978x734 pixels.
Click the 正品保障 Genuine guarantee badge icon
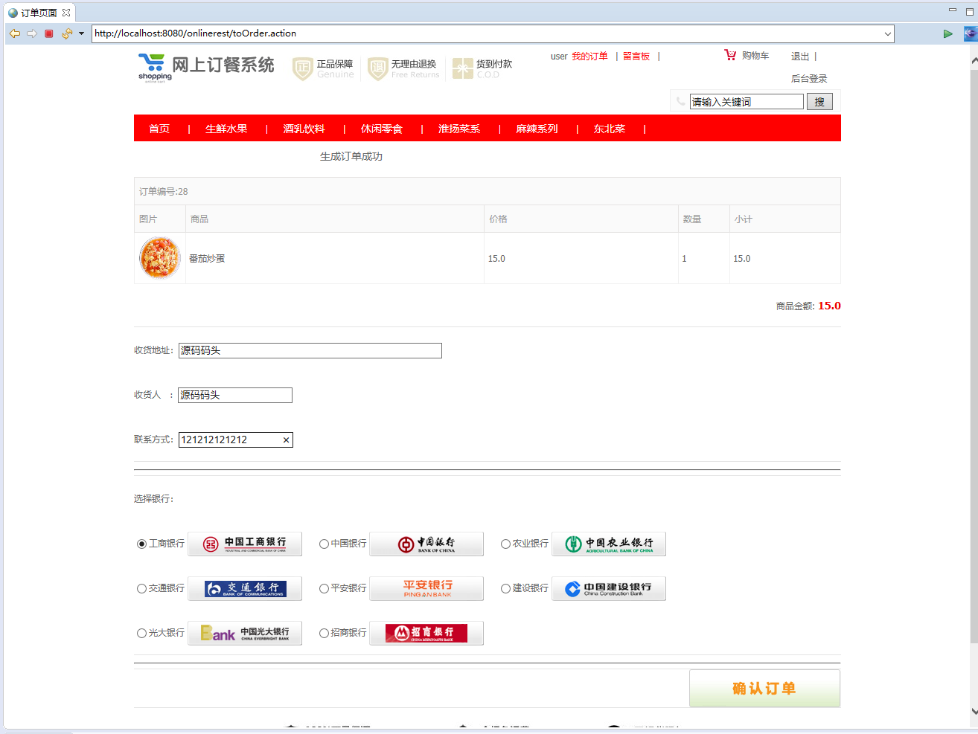point(302,66)
